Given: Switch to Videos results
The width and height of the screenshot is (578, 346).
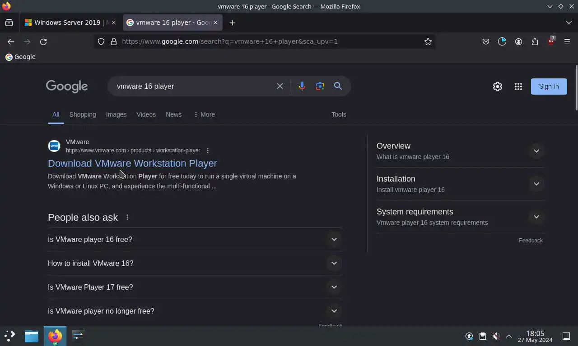Looking at the screenshot, I should [146, 114].
